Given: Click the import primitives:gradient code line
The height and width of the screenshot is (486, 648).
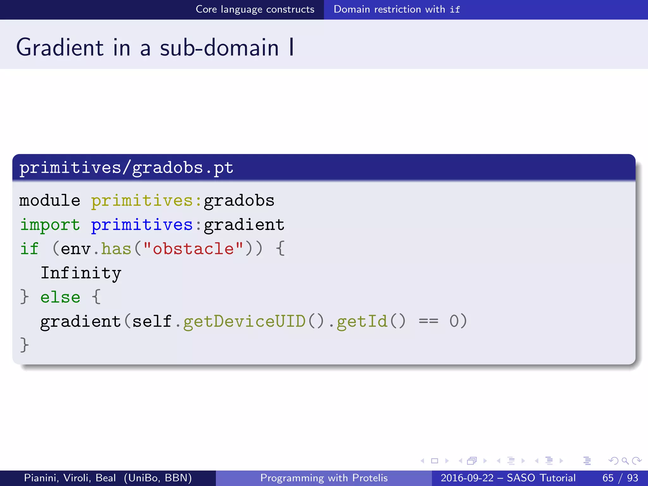Looking at the screenshot, I should click(152, 225).
